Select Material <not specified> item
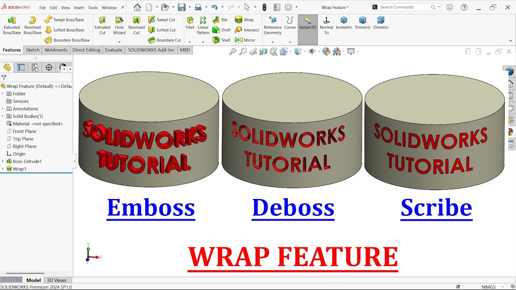This screenshot has height=290, width=516. coord(38,124)
